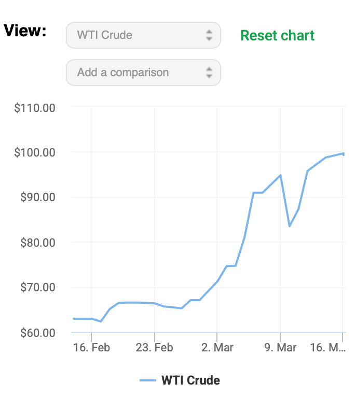Expand the Add a comparison dropdown
This screenshot has height=397, width=356.
[143, 73]
